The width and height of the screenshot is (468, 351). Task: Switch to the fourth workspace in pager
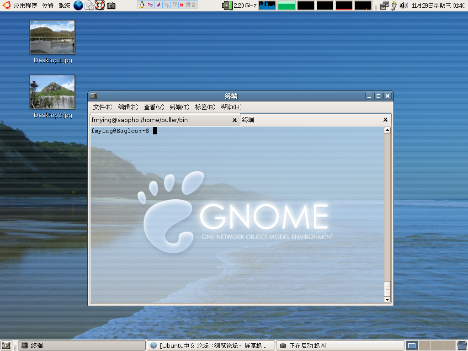coord(449,346)
